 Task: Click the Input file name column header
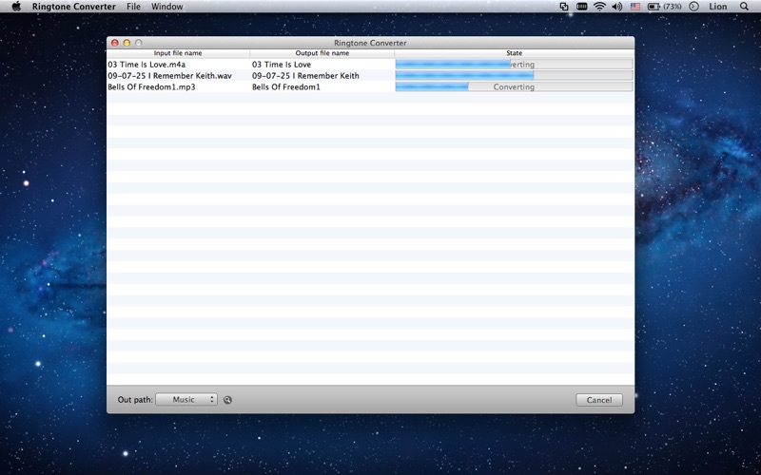pos(178,53)
